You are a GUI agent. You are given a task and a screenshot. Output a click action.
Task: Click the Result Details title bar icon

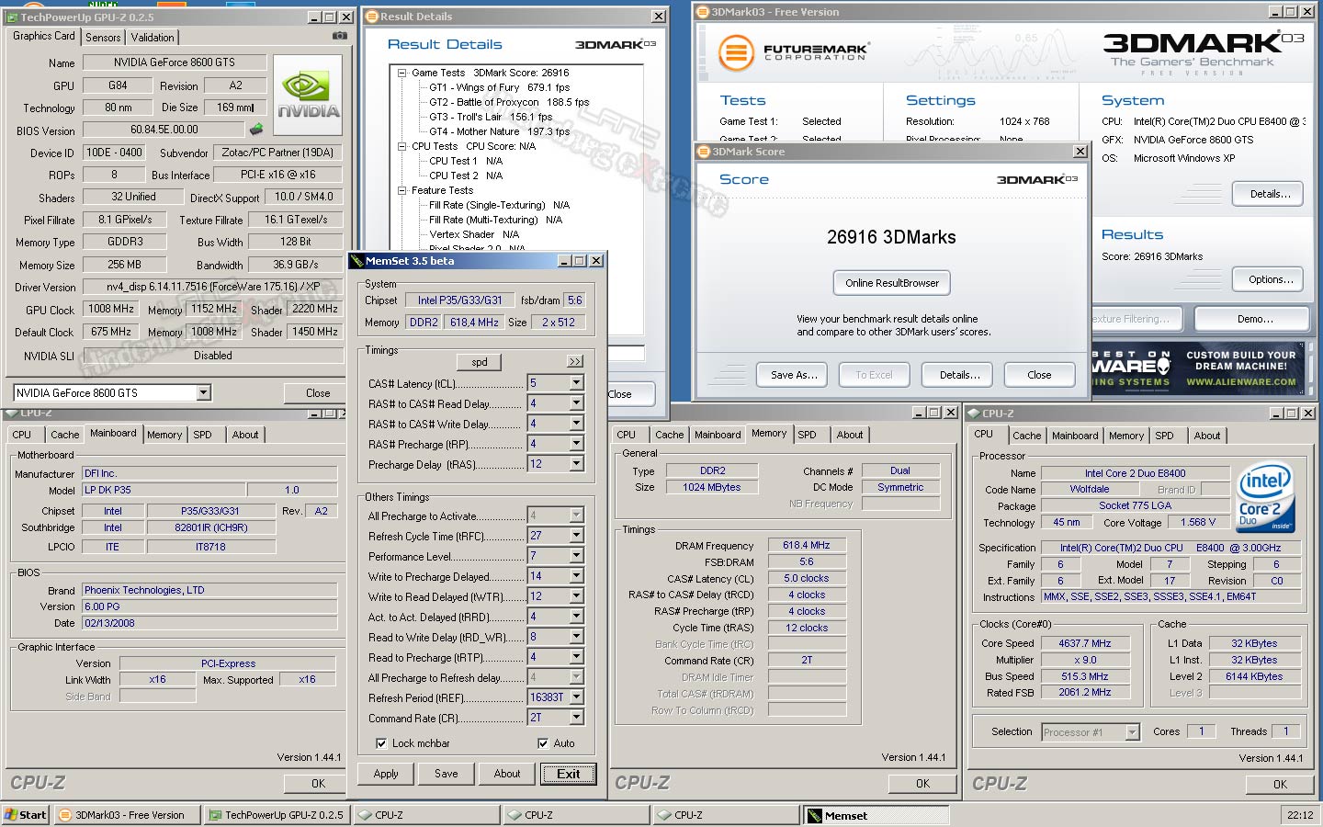coord(371,17)
